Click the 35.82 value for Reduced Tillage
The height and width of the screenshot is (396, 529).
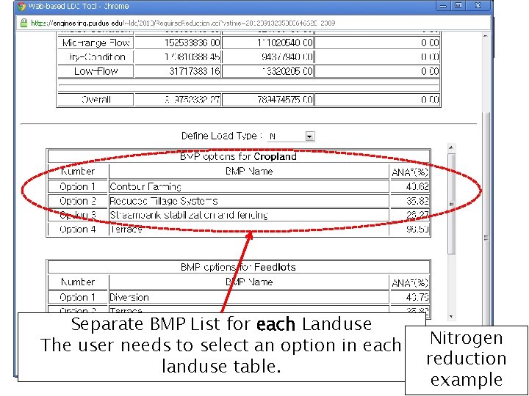(417, 201)
